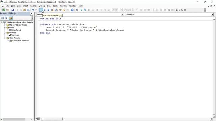Image resolution: width=216 pixels, height=121 pixels.
Task: Save the project with the floppy icon
Action: tap(13, 10)
